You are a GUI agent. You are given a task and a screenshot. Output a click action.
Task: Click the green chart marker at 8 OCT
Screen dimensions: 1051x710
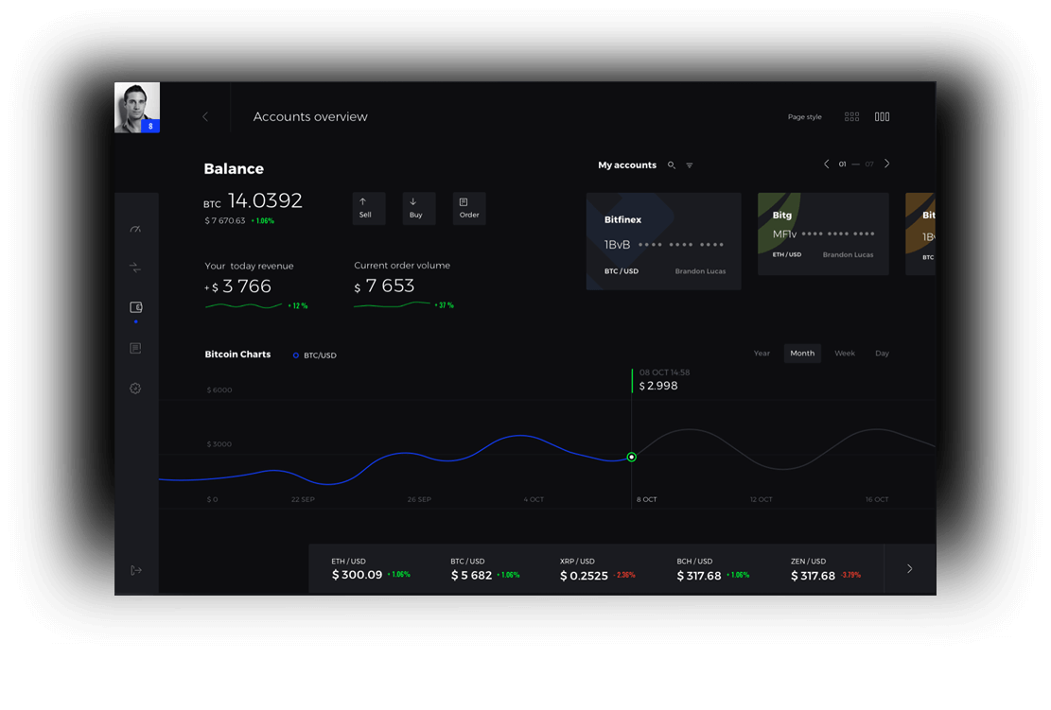point(631,457)
